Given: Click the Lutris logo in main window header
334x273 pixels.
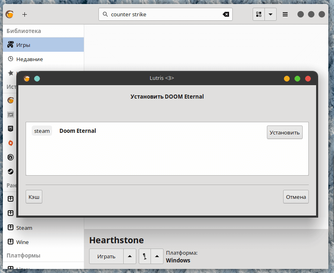Looking at the screenshot, I should click(10, 14).
